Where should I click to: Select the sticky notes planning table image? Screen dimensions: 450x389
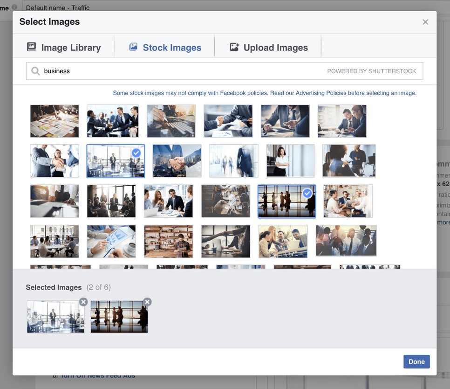tap(54, 121)
